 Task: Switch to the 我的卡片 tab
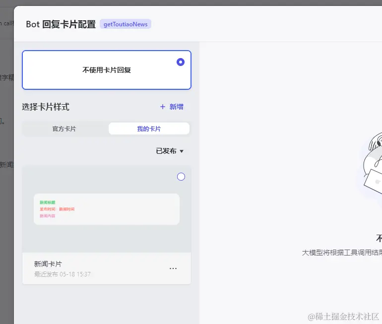point(149,129)
